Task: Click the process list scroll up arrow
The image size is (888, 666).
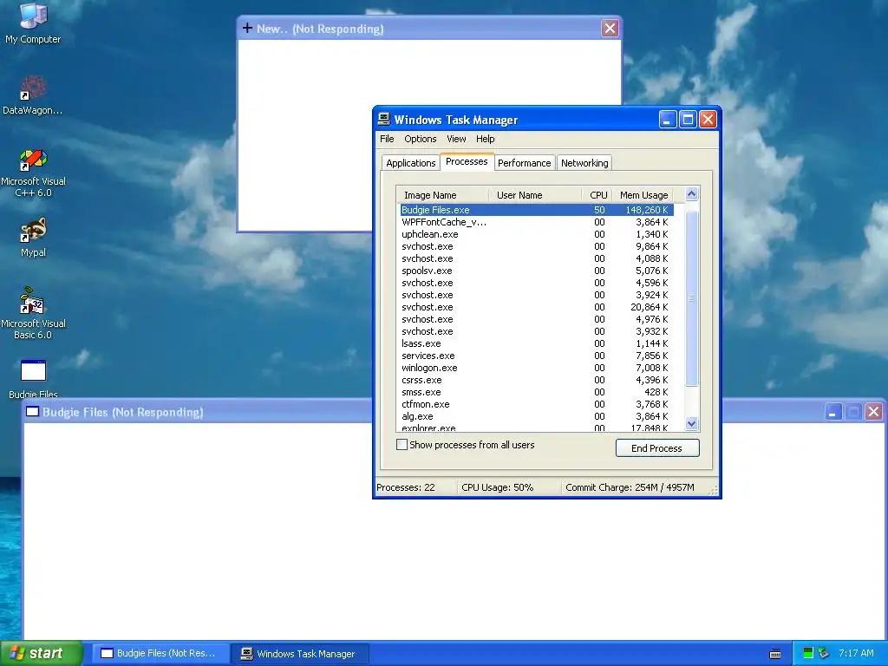Action: (691, 194)
